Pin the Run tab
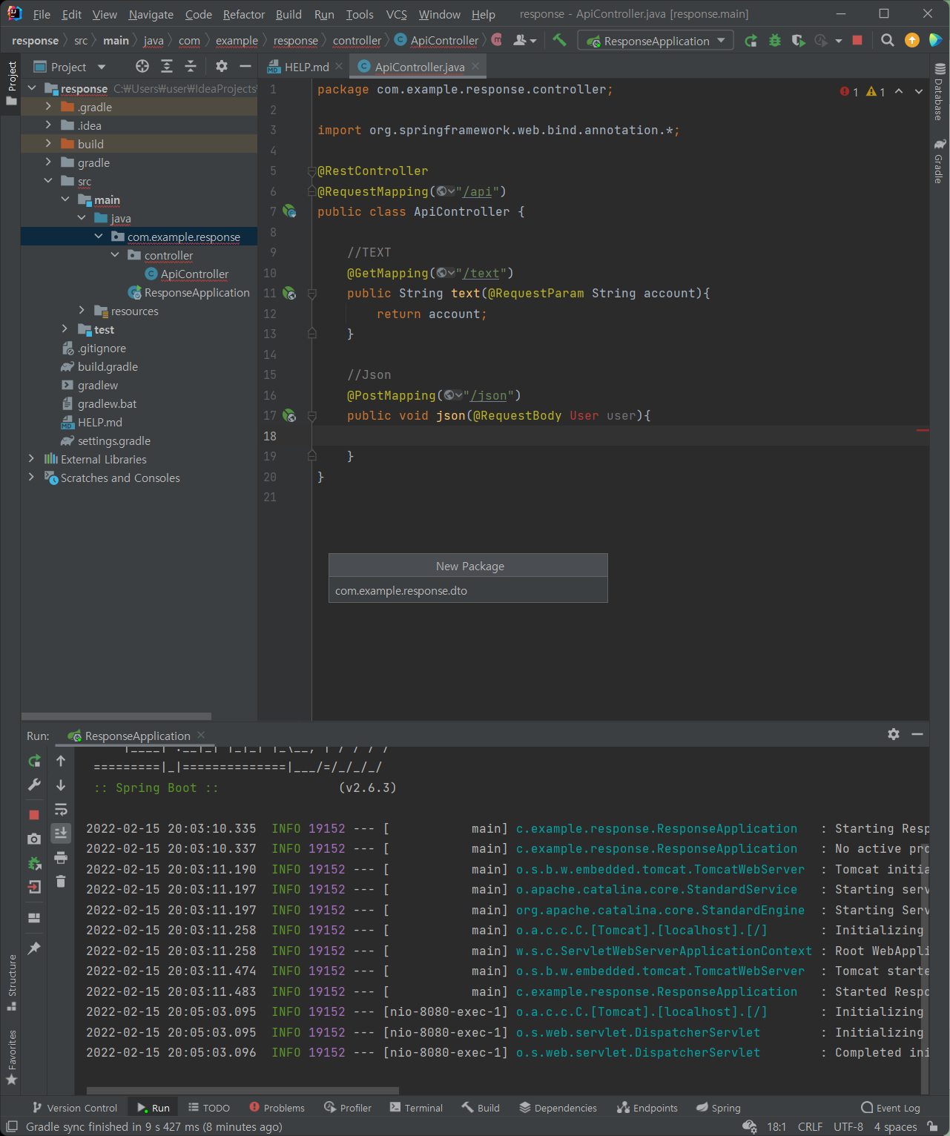The width and height of the screenshot is (950, 1136). click(34, 948)
